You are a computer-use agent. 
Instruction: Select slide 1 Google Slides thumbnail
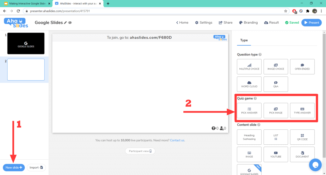26,43
